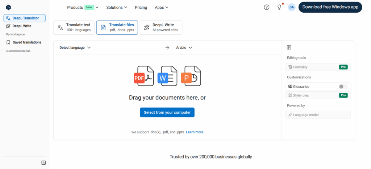Click the Style rules quote icon
The width and height of the screenshot is (371, 169).
point(290,95)
